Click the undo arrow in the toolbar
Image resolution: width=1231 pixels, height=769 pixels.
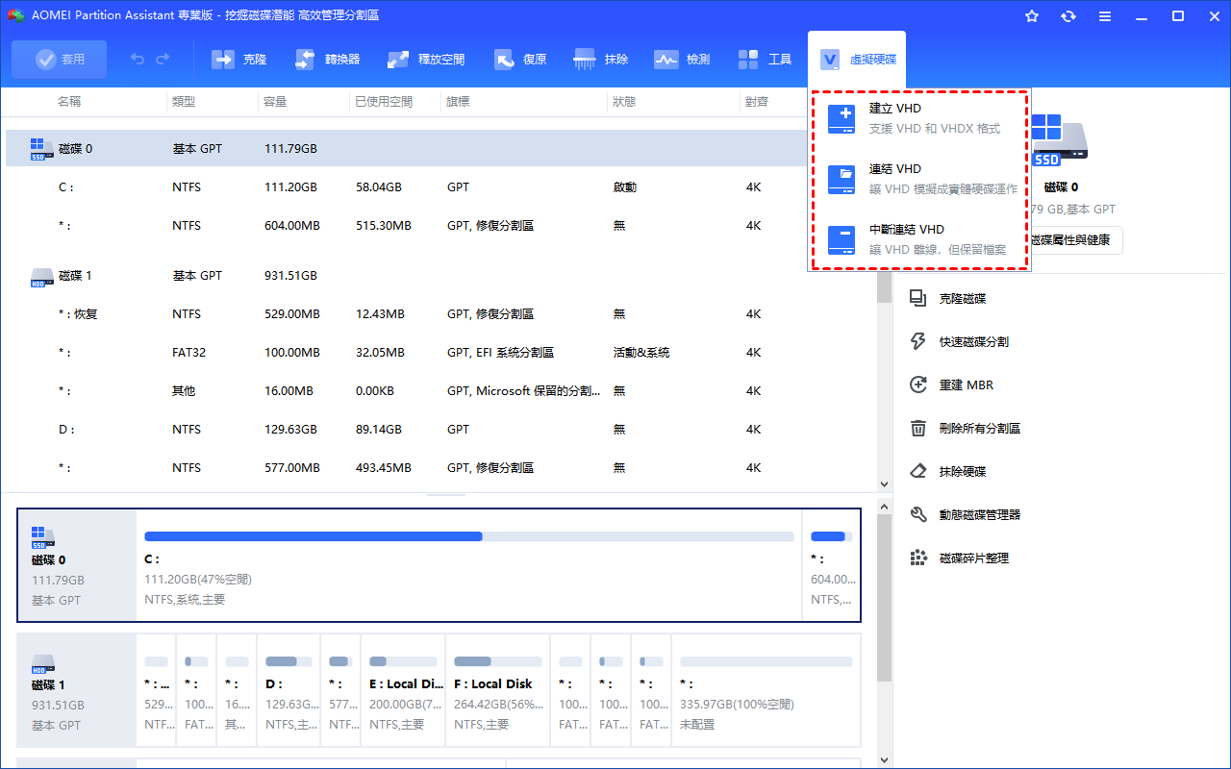[138, 60]
